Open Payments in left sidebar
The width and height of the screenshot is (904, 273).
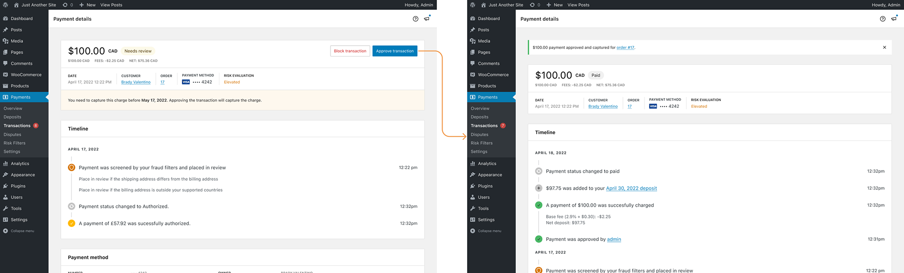24,97
